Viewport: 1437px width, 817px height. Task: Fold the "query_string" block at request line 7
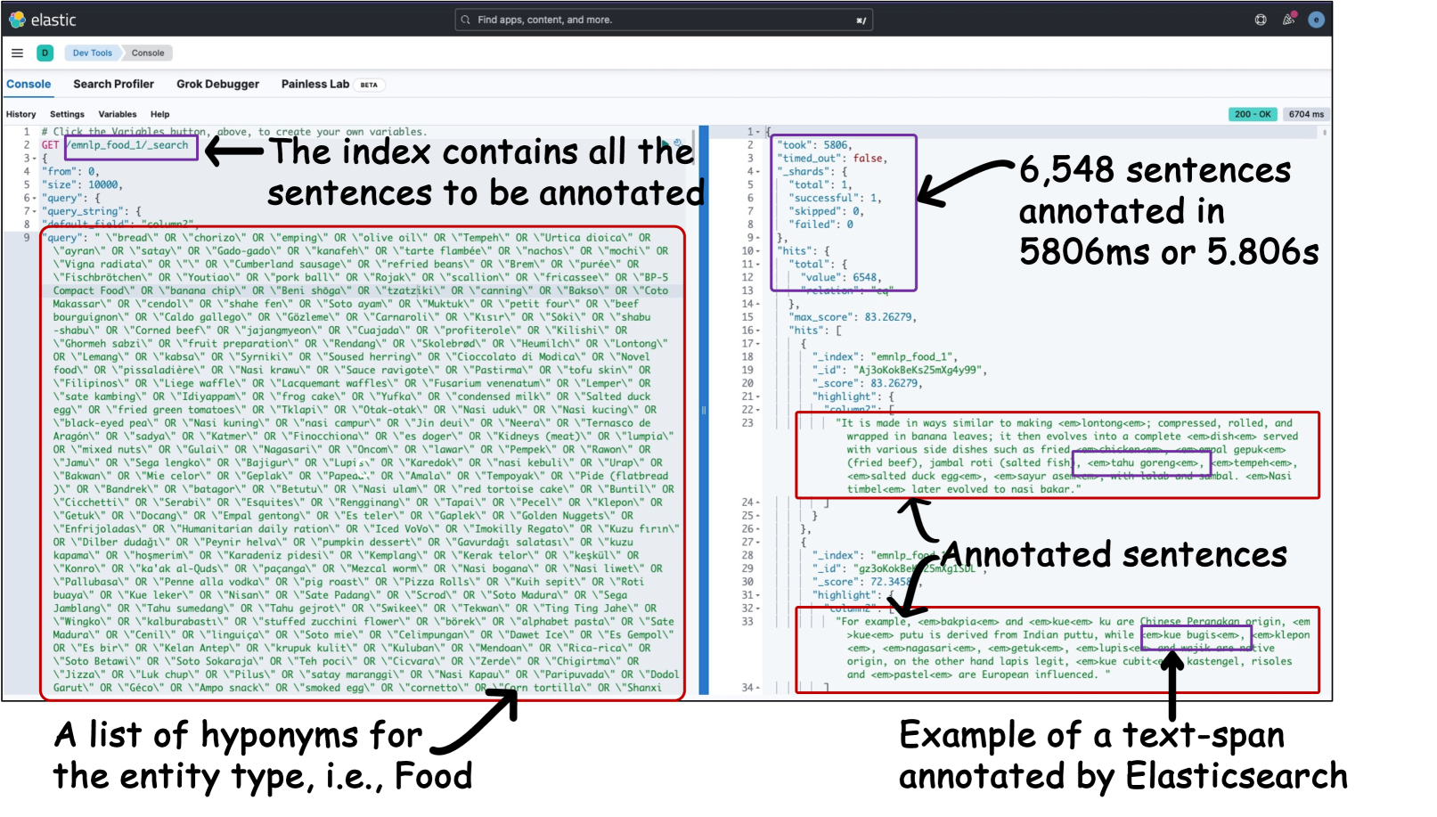33,211
